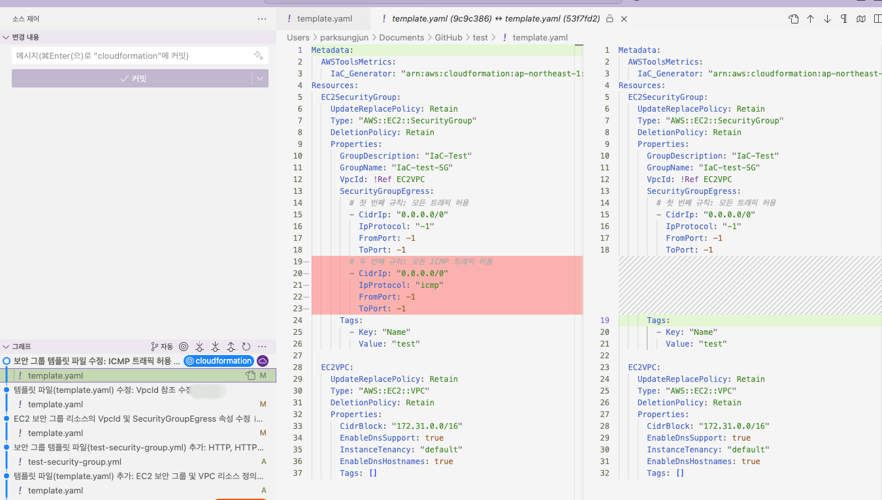Click parksungjun in the breadcrumb path
Viewport: 882px width, 500px height.
pyautogui.click(x=344, y=37)
